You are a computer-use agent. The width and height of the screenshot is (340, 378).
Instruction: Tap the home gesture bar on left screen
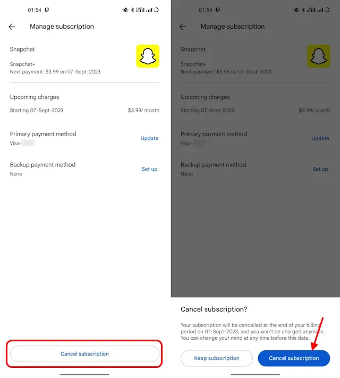(84, 374)
